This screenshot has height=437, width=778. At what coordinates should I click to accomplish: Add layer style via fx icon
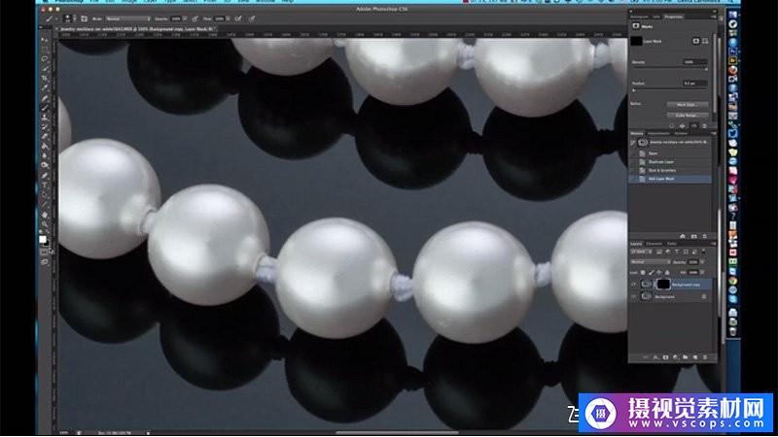655,357
